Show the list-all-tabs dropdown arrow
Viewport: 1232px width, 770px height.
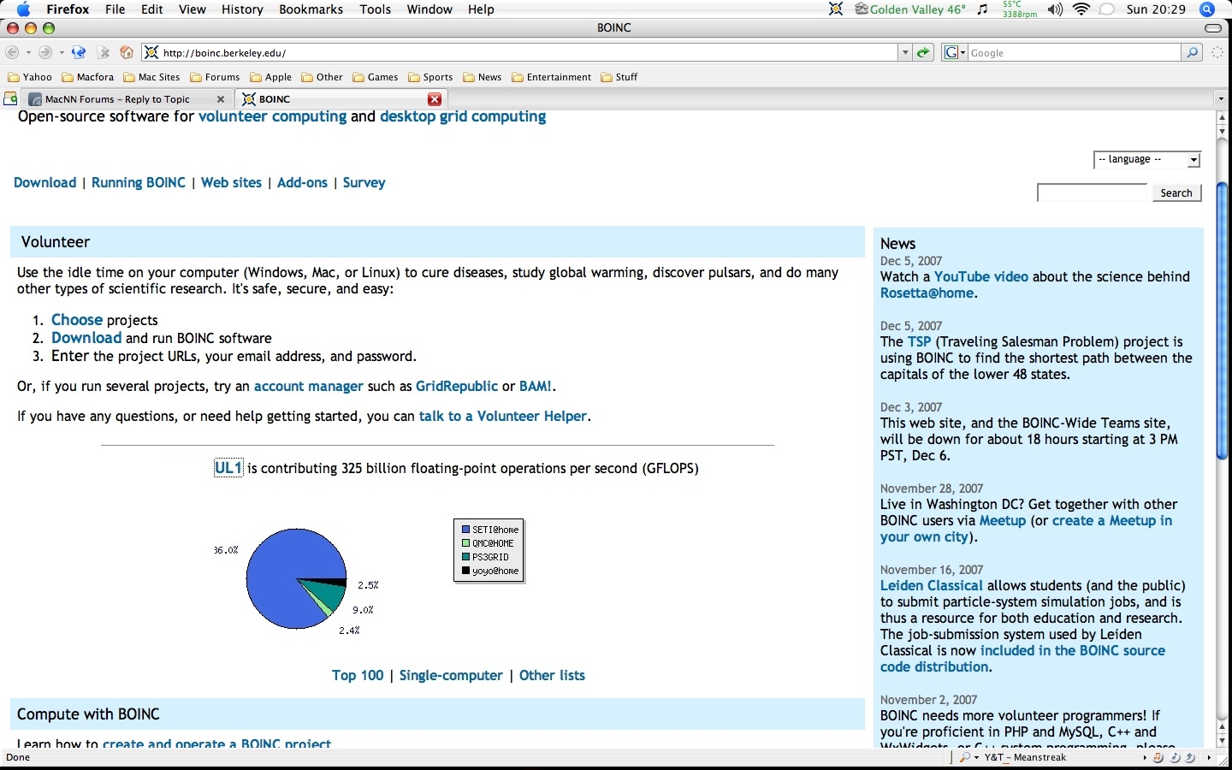point(1221,99)
